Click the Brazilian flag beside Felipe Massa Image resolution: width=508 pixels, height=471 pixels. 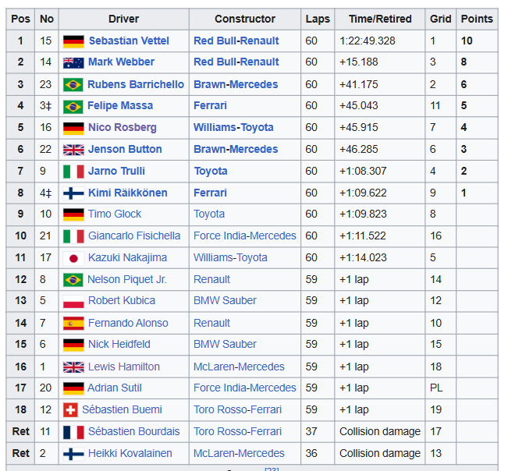tap(73, 106)
